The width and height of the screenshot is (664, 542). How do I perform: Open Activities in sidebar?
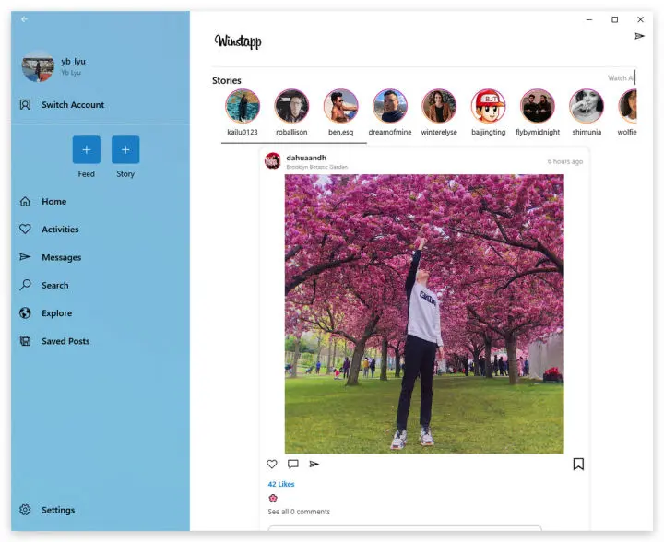[x=100, y=230]
